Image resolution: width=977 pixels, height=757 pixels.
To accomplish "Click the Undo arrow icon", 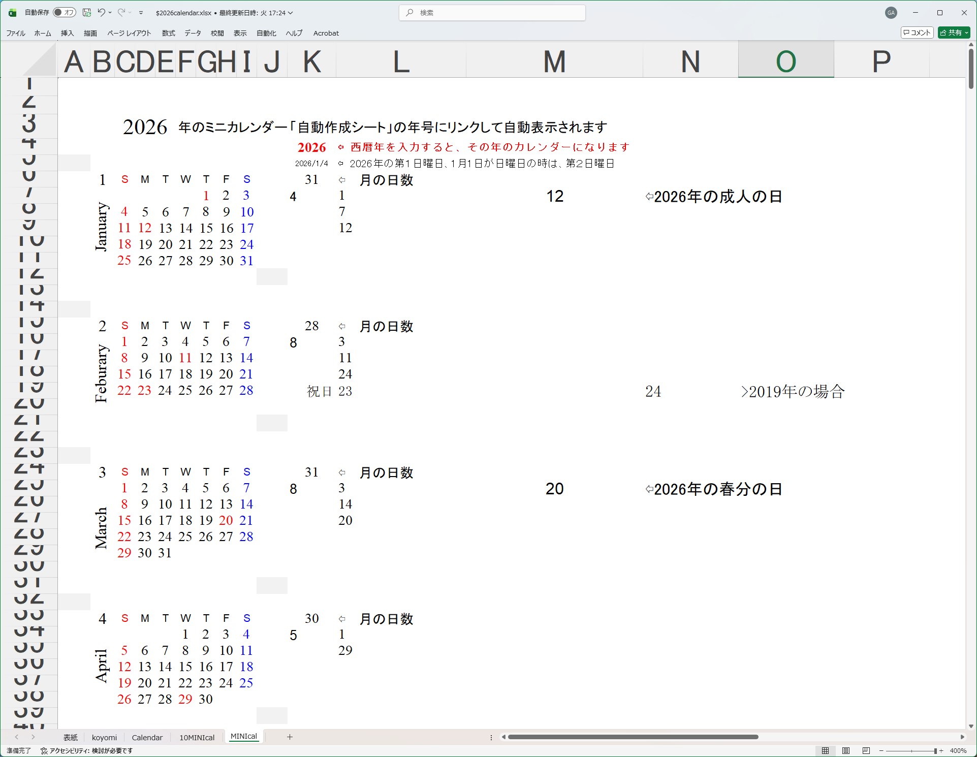I will pos(101,12).
